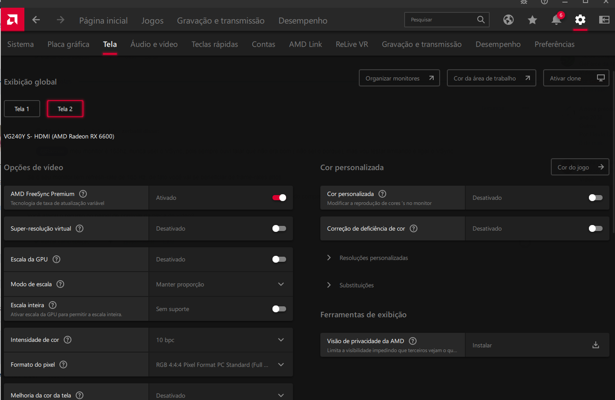Show help for Formato do pixel
This screenshot has width=615, height=400.
pos(63,364)
